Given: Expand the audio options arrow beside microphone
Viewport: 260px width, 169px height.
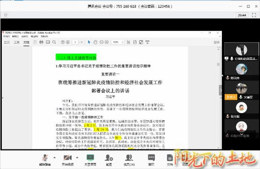Looking at the screenshot, I should 55,157.
